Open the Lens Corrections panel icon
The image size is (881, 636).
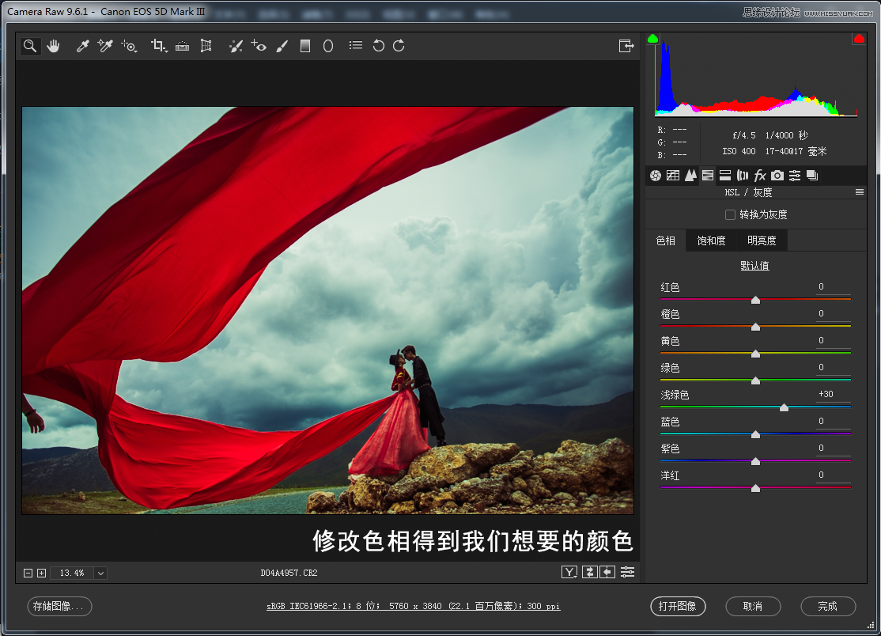(x=743, y=176)
